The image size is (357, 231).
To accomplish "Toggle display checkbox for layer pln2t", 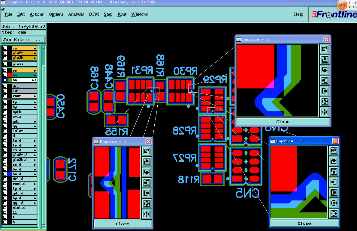I will click(x=5, y=53).
